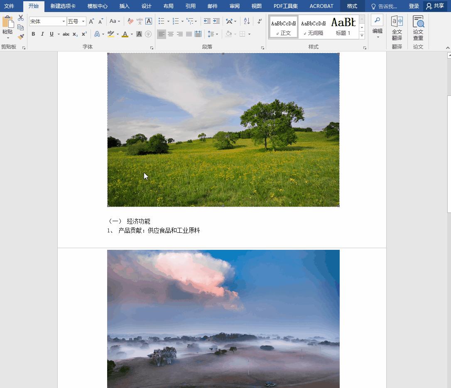The width and height of the screenshot is (451, 388).
Task: Switch to 设计 tab
Action: (x=147, y=6)
